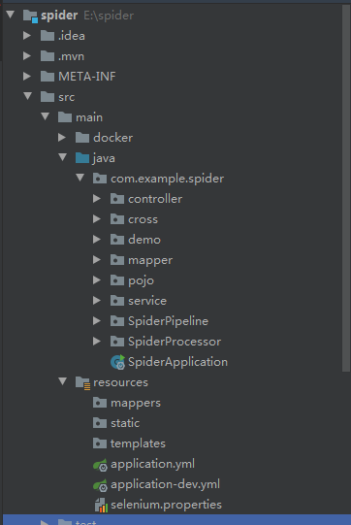Viewport: 351px width, 525px height.
Task: Expand the .idea folder arrow
Action: coord(27,36)
